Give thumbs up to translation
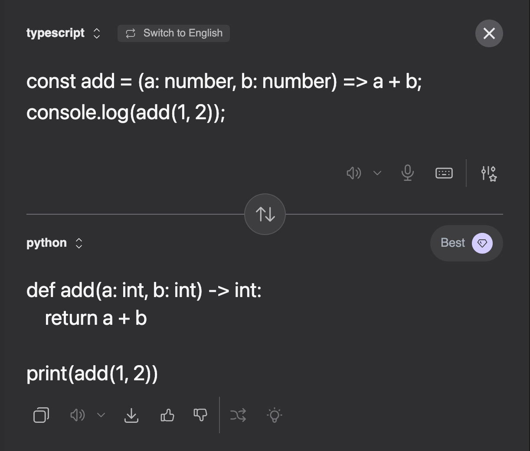Image resolution: width=530 pixels, height=451 pixels. coord(167,415)
